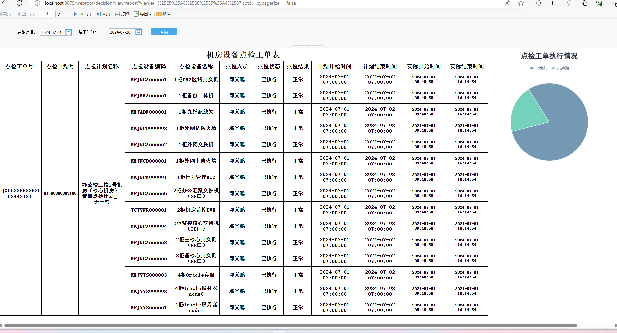
Task: Click the page number input box
Action: [47, 14]
